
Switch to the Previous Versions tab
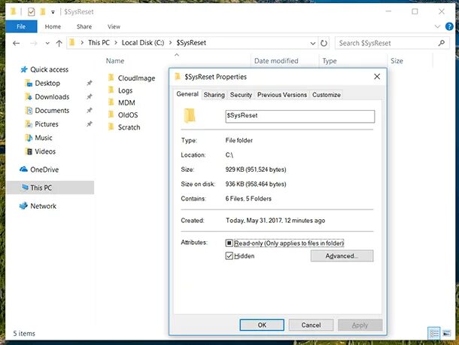pyautogui.click(x=282, y=95)
